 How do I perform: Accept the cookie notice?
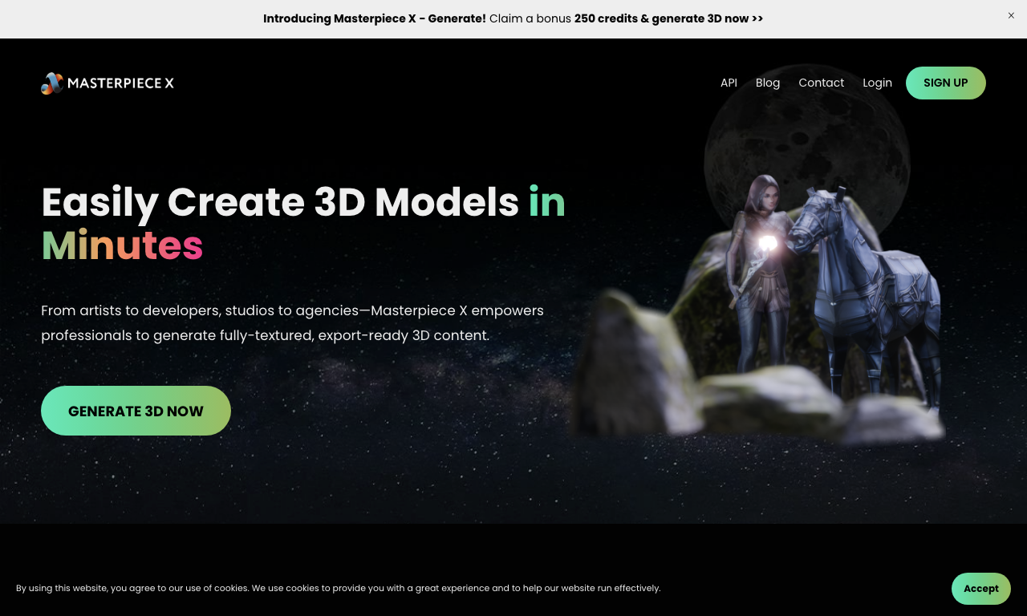tap(980, 589)
